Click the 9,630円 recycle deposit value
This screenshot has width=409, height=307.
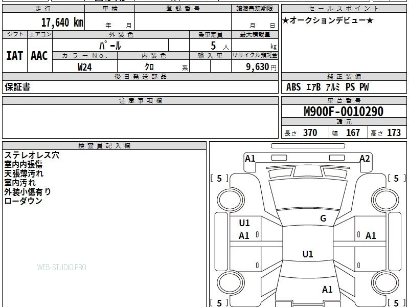pyautogui.click(x=261, y=67)
